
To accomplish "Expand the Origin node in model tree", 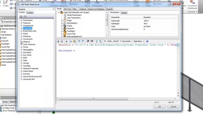I will 62,20.
